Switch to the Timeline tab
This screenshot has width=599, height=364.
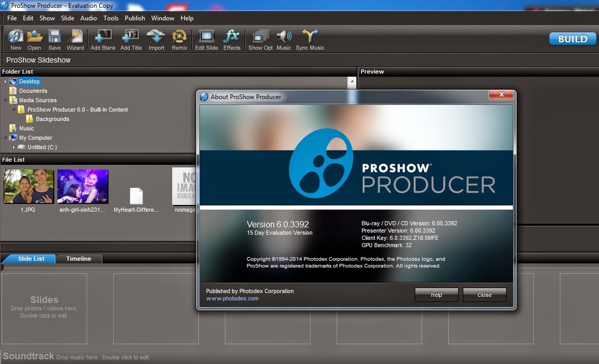click(x=79, y=259)
